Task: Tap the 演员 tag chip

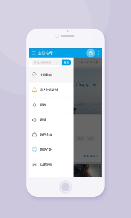Action: coord(80,139)
